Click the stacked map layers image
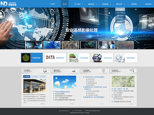This screenshot has width=154, height=115. (x=73, y=58)
